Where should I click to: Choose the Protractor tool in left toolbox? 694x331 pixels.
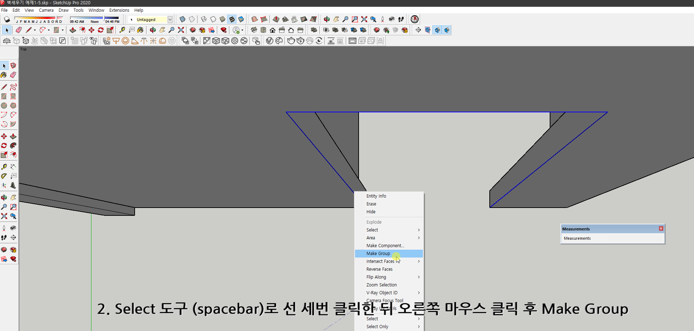coord(4,176)
